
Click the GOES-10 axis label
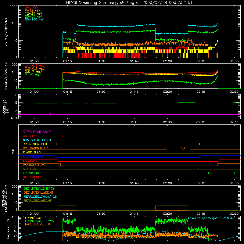click(6, 106)
